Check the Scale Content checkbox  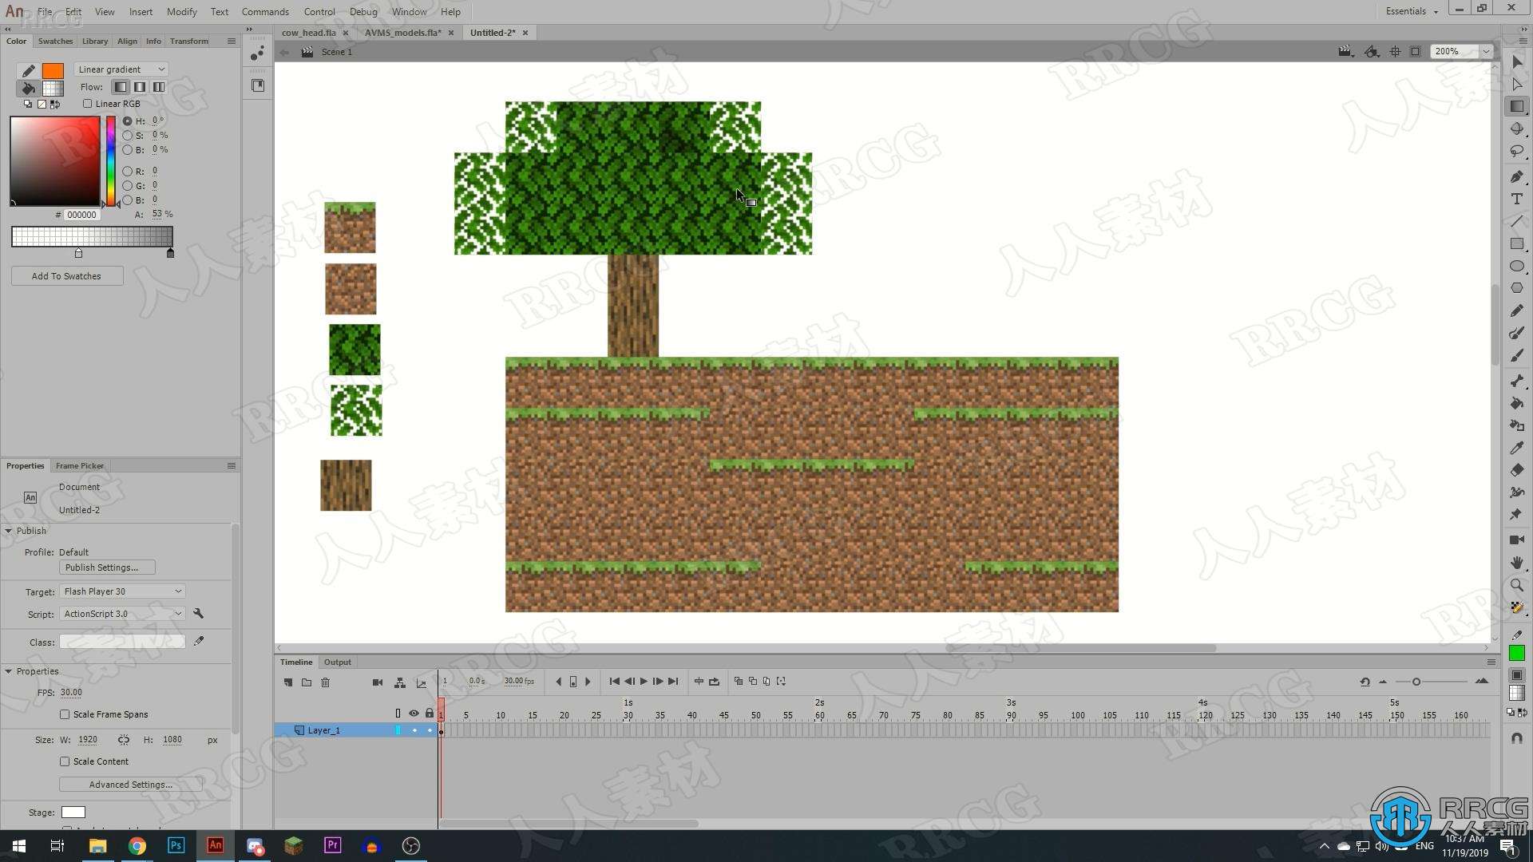point(65,761)
